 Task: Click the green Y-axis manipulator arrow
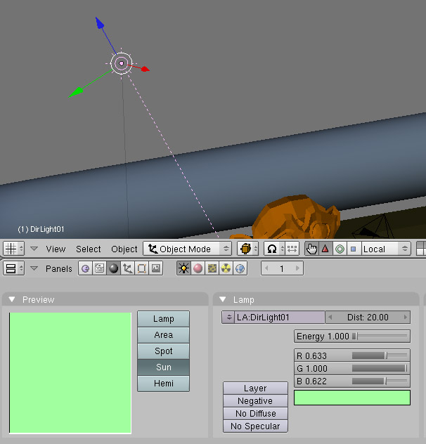tap(76, 93)
